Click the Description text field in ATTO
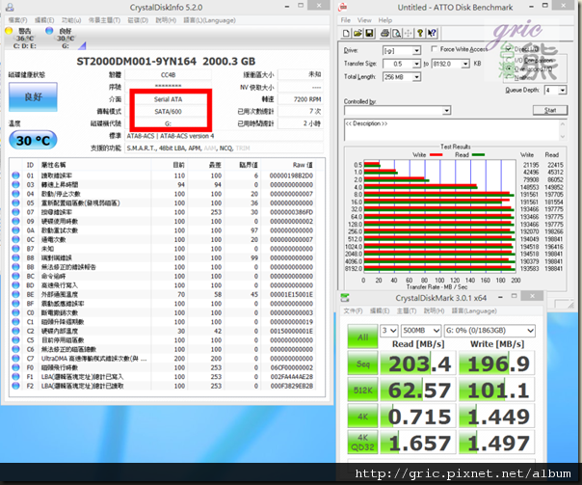Image resolution: width=582 pixels, height=485 pixels. 451,130
